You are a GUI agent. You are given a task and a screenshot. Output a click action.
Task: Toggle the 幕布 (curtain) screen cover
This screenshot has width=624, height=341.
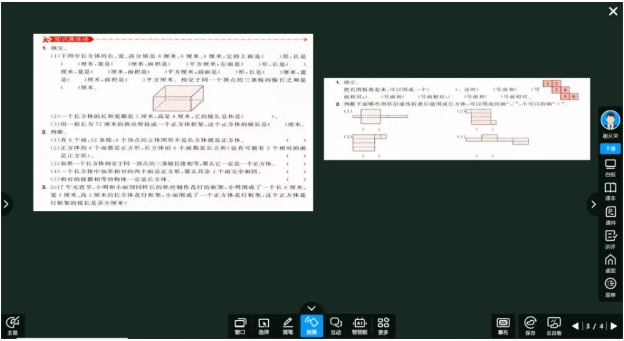(503, 325)
